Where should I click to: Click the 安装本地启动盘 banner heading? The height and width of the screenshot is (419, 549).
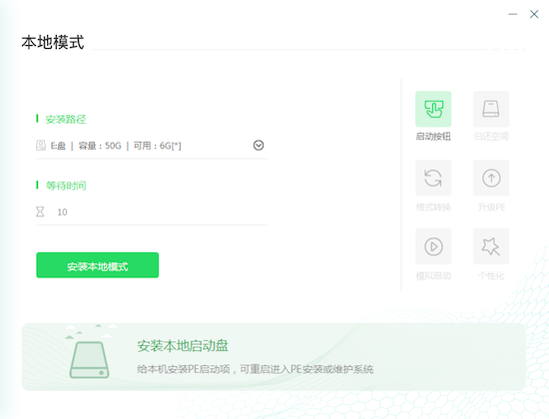coord(183,346)
